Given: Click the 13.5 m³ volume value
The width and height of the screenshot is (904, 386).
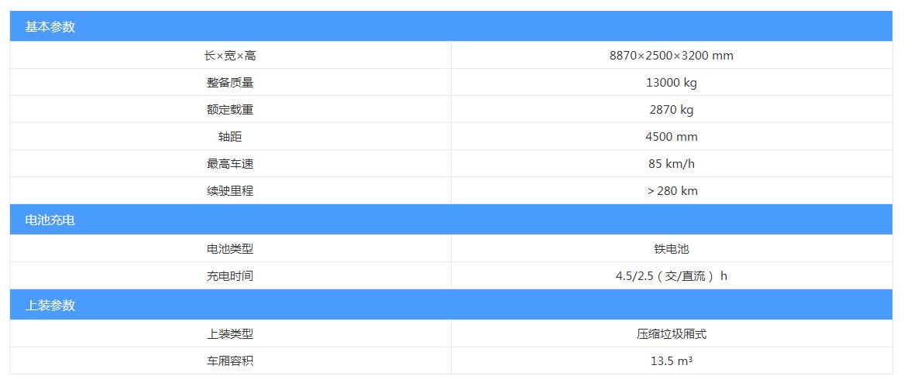Looking at the screenshot, I should pos(672,361).
